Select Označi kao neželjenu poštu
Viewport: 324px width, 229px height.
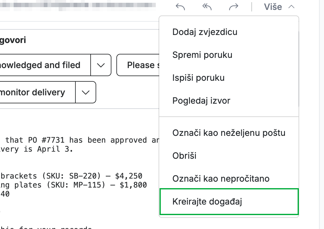(229, 133)
